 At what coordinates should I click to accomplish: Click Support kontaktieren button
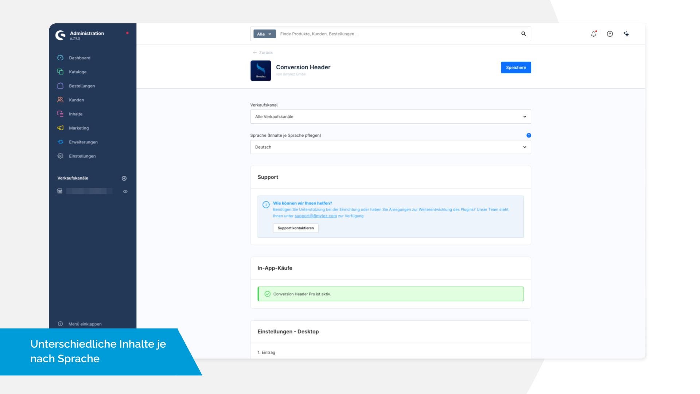tap(296, 228)
